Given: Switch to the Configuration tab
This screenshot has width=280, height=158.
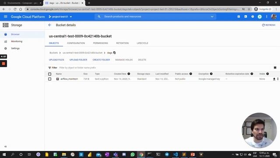Looking at the screenshot, I should (x=76, y=43).
